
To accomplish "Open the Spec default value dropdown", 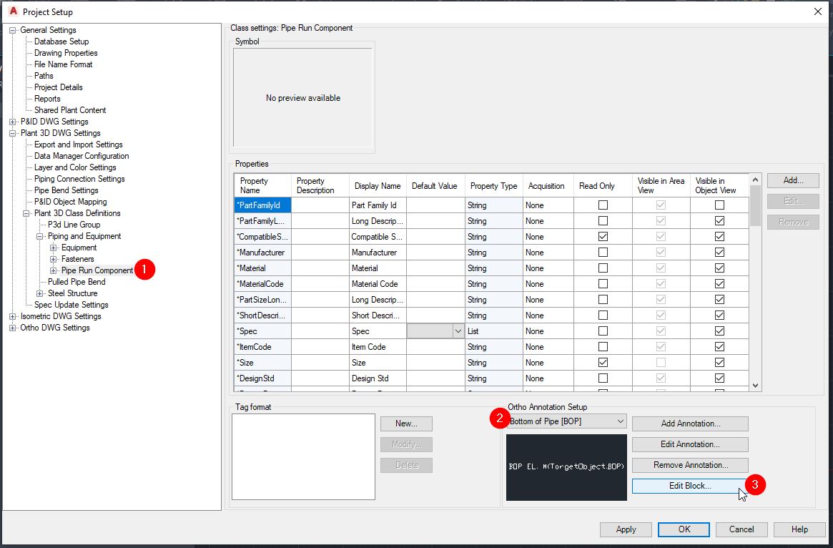I will 457,331.
